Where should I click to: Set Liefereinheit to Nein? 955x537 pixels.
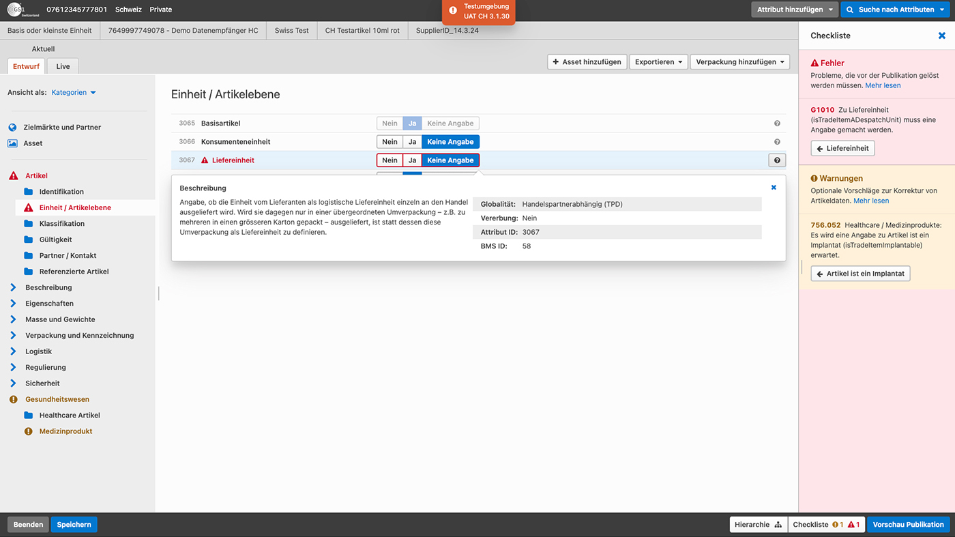[x=390, y=160]
